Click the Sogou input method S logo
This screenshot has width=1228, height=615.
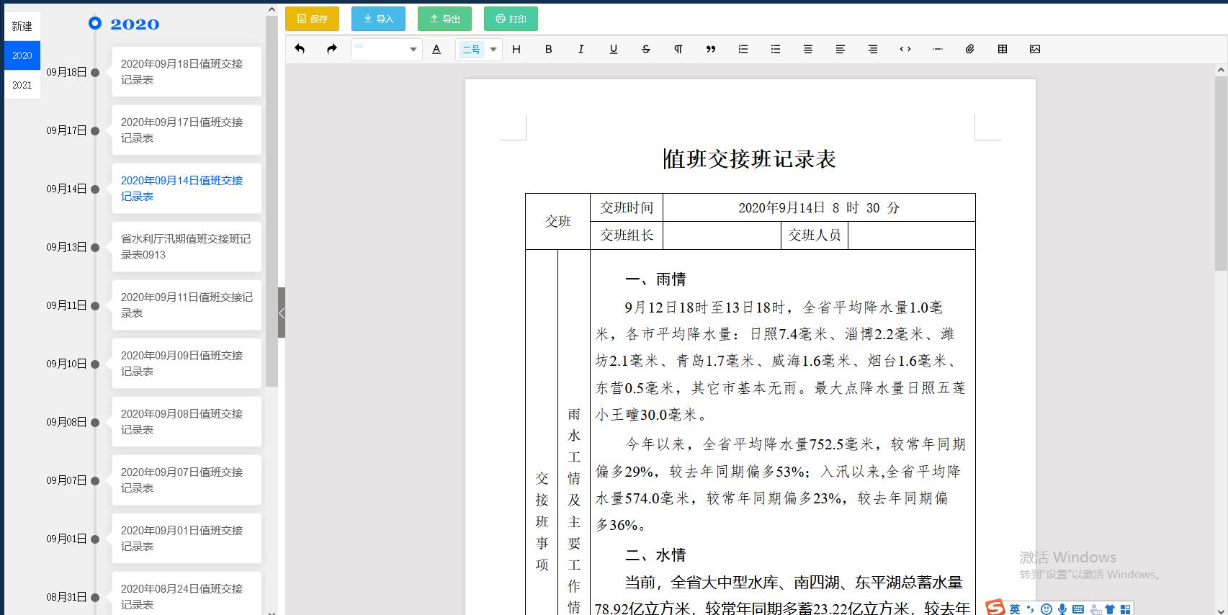[x=995, y=608]
